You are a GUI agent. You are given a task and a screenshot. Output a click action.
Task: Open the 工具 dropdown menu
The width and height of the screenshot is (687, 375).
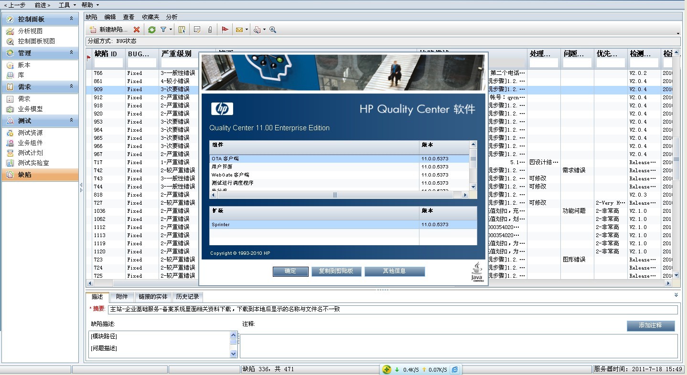click(67, 5)
